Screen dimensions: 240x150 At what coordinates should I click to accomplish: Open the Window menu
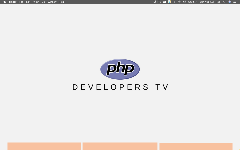(52, 2)
